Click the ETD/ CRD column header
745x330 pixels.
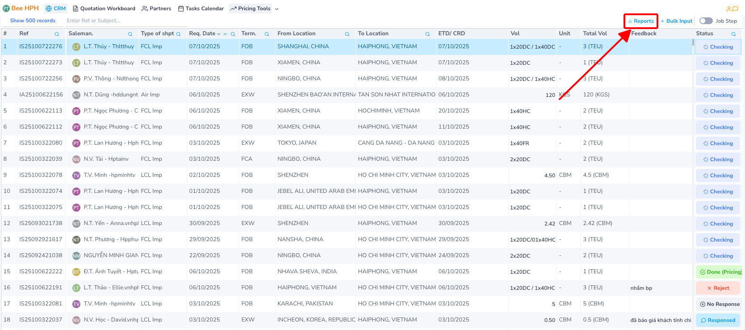click(452, 33)
